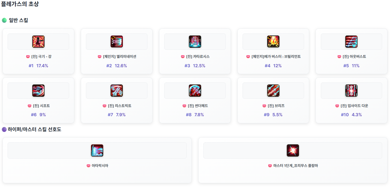
Task: Open the 업사이드 다운 skill icon
Action: click(x=351, y=91)
